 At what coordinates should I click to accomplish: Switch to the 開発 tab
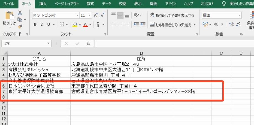(x=154, y=4)
